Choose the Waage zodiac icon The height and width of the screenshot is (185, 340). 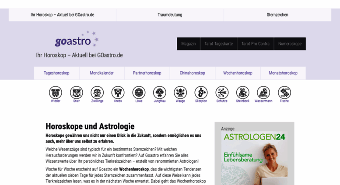[x=180, y=93]
